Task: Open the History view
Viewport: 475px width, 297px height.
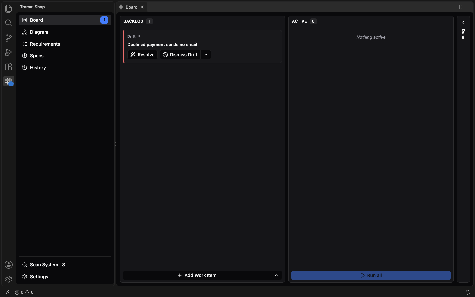Action: click(x=65, y=68)
